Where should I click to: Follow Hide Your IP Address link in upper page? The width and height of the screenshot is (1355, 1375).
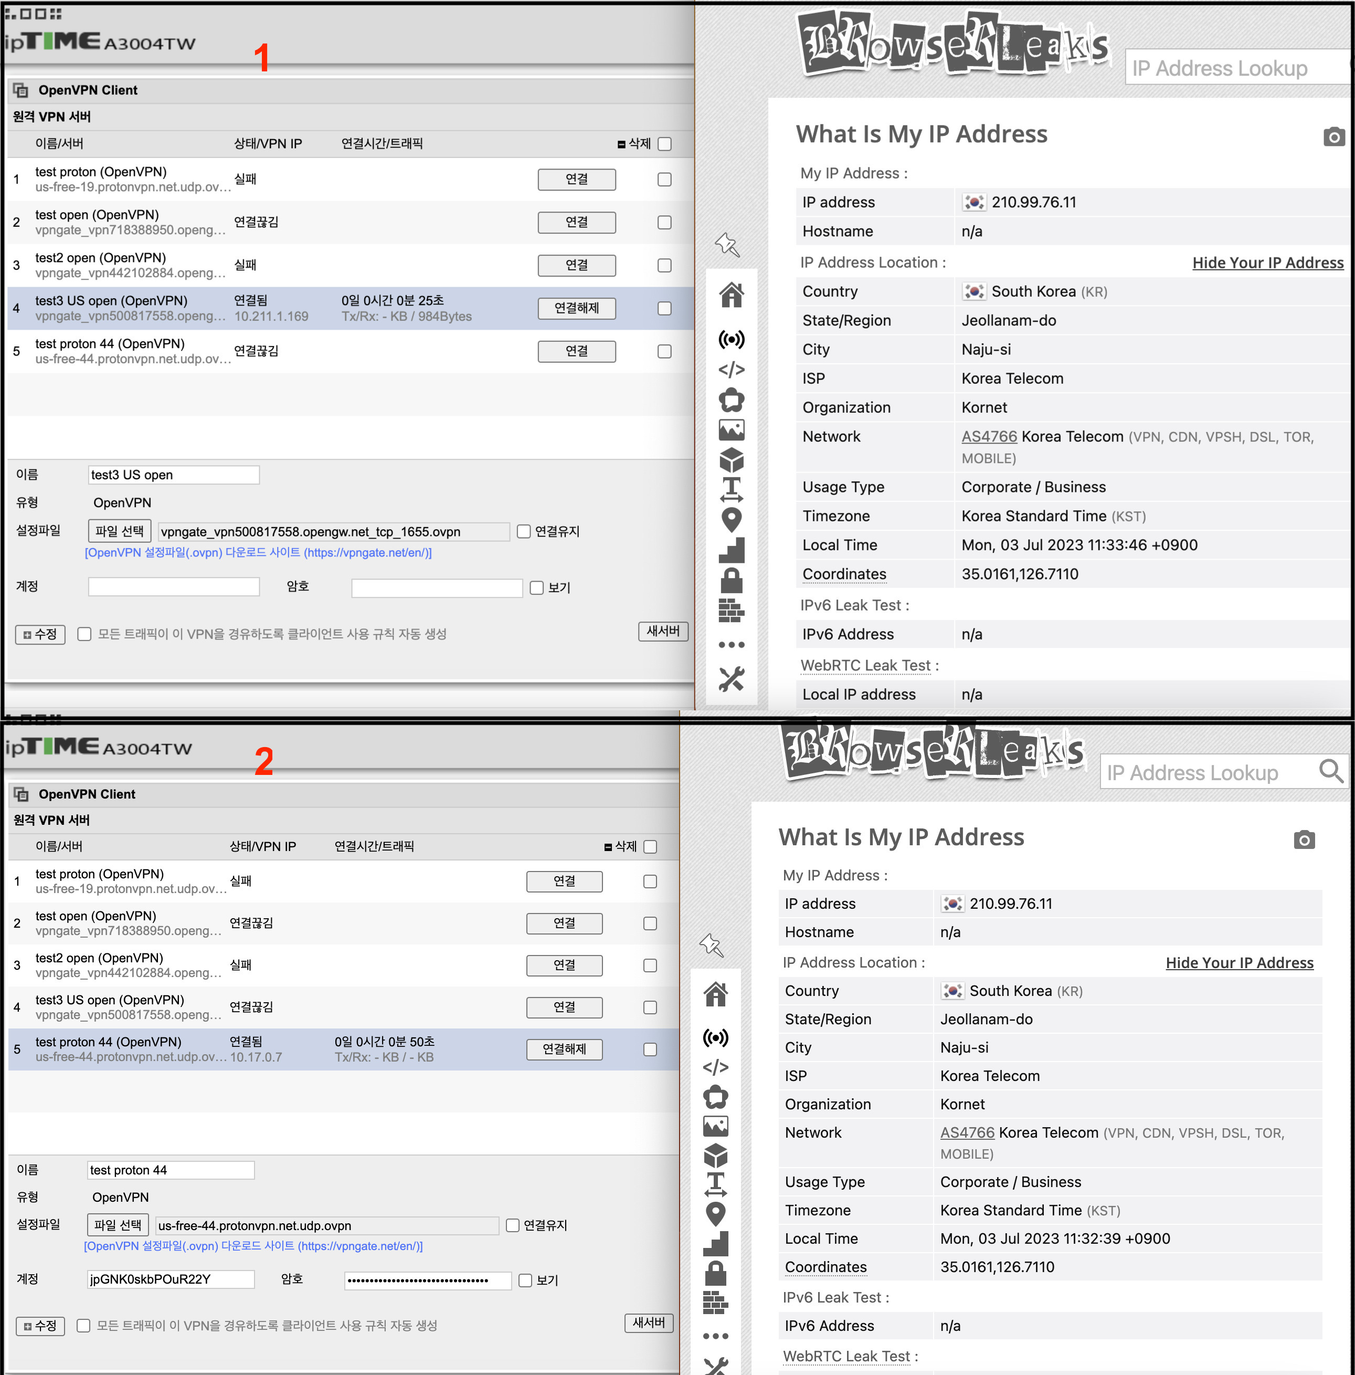[x=1267, y=263]
